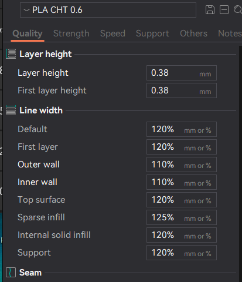Click the Inner wall label
Image resolution: width=242 pixels, height=282 pixels.
pos(38,182)
